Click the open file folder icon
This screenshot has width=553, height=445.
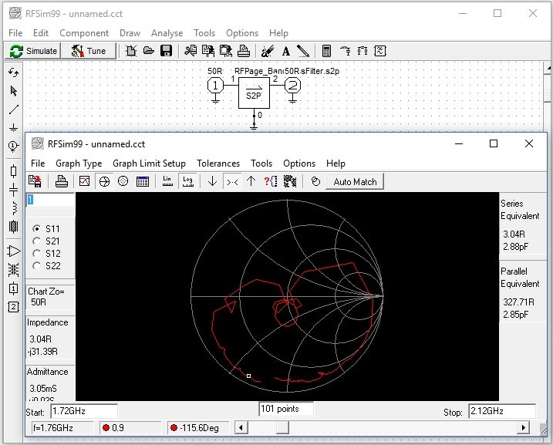149,51
